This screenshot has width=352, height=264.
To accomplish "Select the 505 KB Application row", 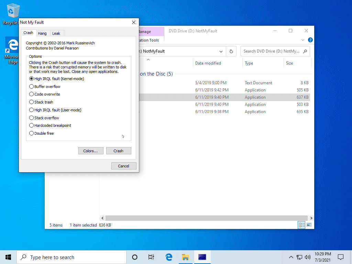I will (225, 90).
